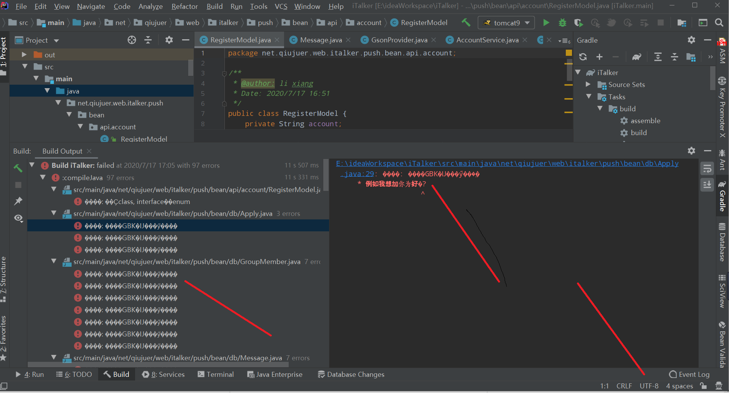Collapse all in Project panel

click(x=148, y=40)
